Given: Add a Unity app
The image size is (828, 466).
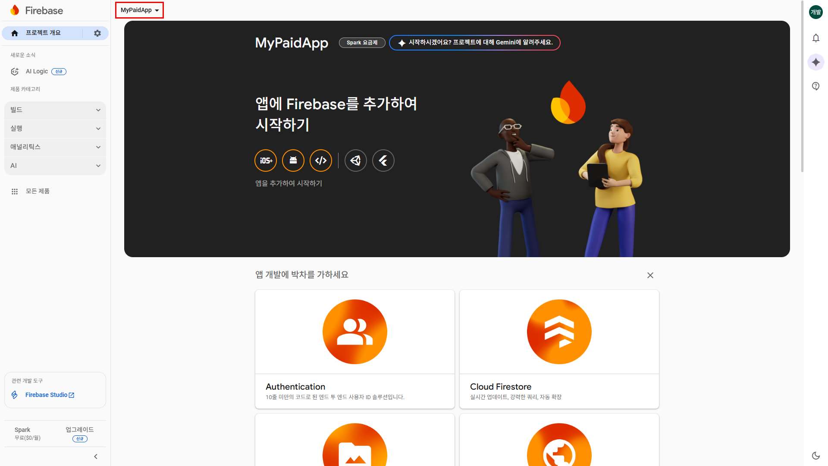Looking at the screenshot, I should pos(356,161).
